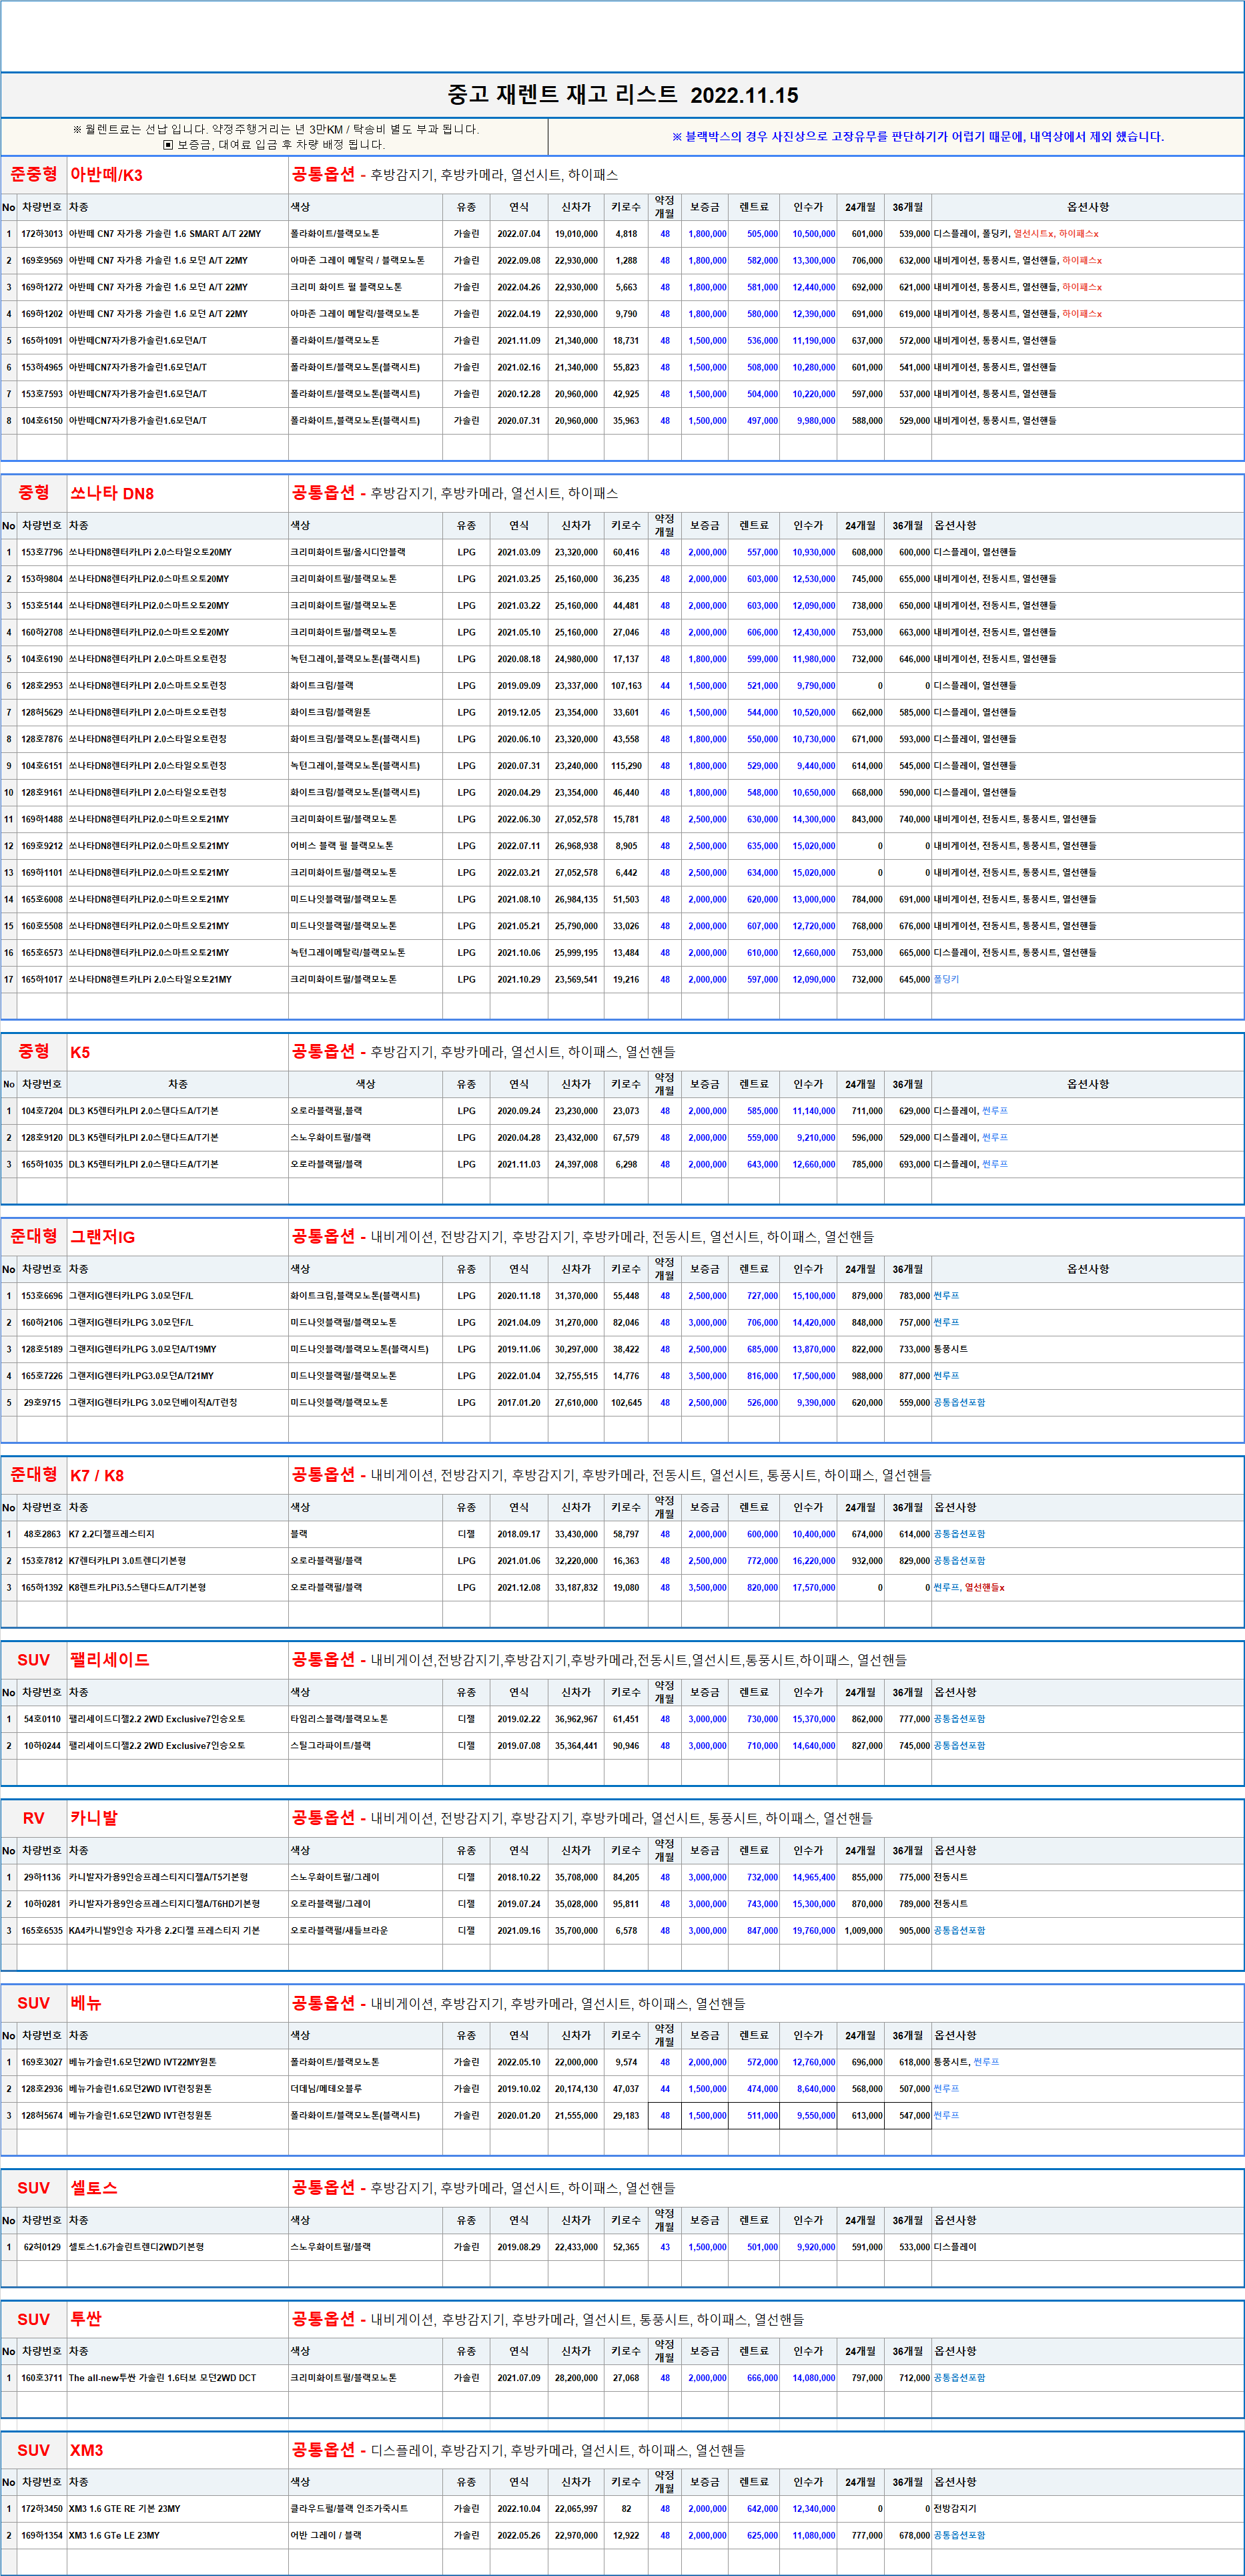Select car number 165호6535
This screenshot has width=1245, height=2576.
pyautogui.click(x=42, y=1931)
